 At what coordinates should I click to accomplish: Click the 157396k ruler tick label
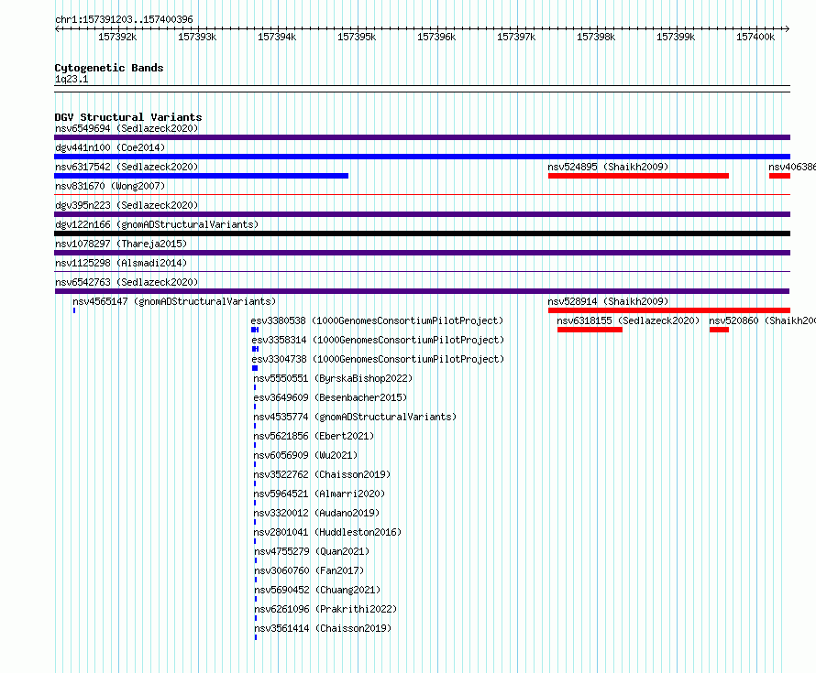(436, 37)
